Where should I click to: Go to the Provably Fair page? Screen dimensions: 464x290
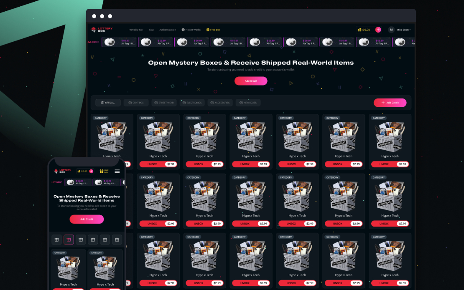[136, 30]
